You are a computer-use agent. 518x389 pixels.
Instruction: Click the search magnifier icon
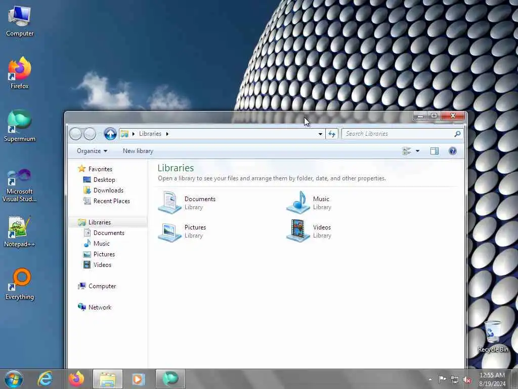pyautogui.click(x=457, y=134)
